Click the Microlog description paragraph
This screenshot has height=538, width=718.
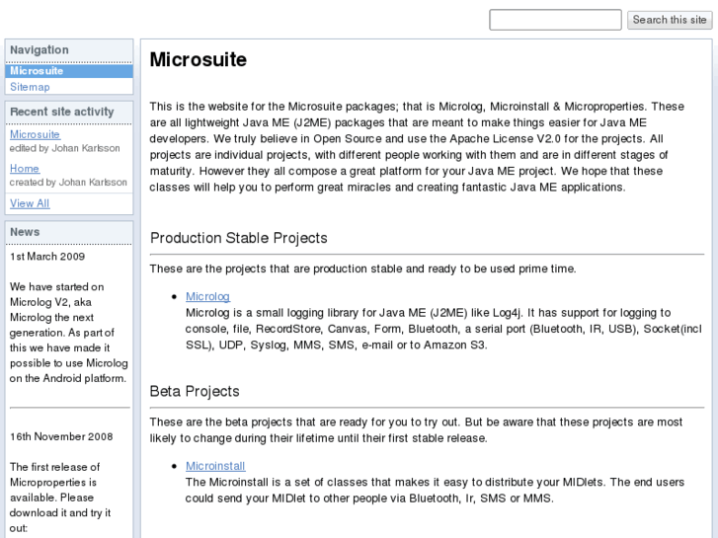[x=443, y=329]
